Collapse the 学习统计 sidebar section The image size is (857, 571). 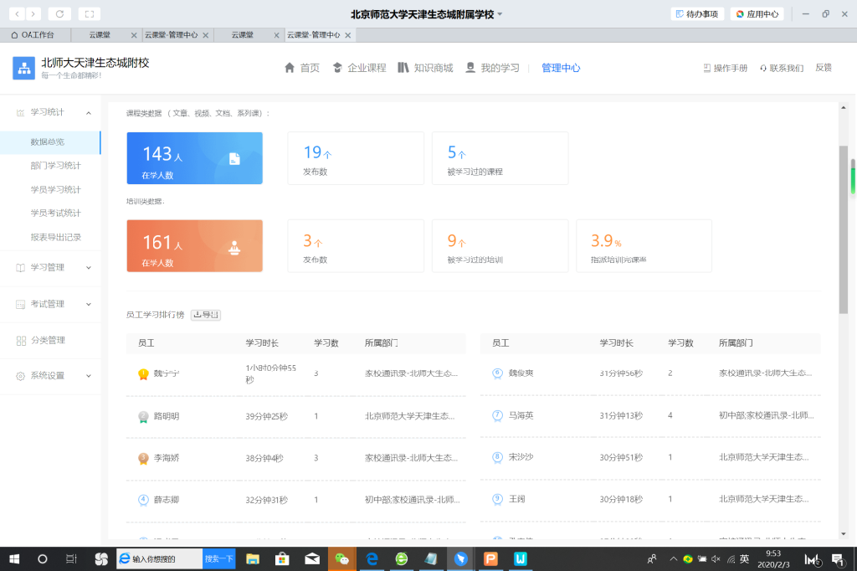click(x=89, y=113)
